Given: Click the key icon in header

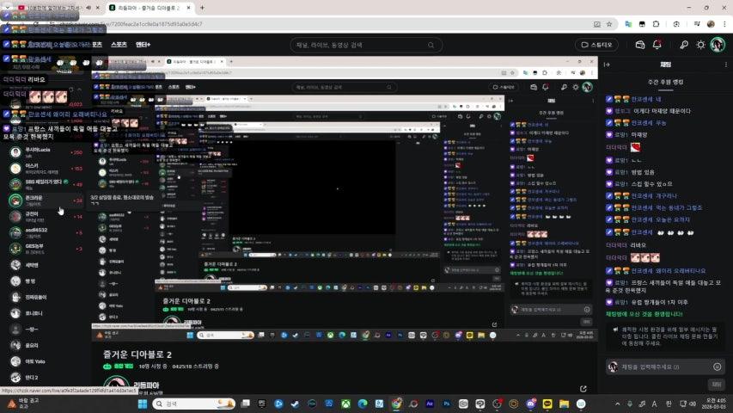Looking at the screenshot, I should pyautogui.click(x=684, y=45).
